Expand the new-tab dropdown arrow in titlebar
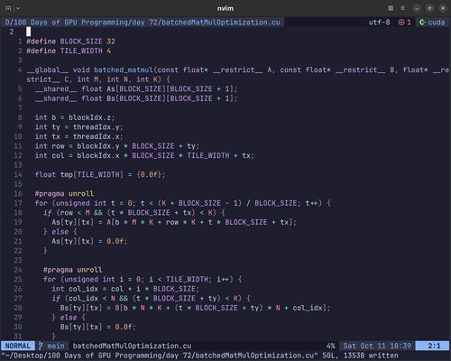This screenshot has height=361, width=451. [x=18, y=8]
